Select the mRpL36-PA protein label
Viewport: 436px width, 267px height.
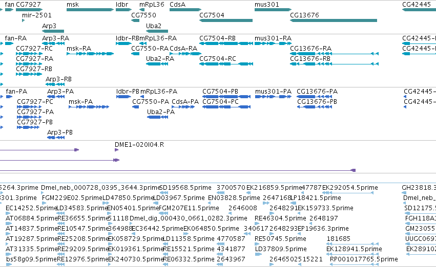click(159, 92)
